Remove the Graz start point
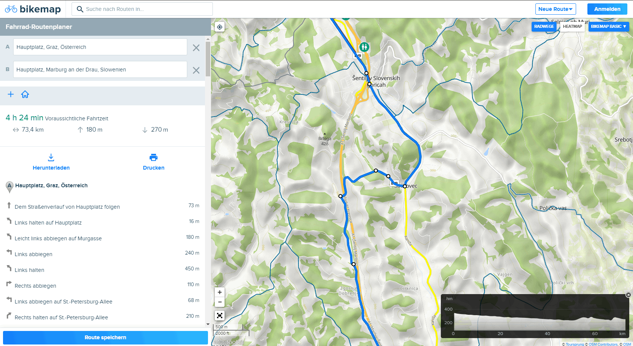The height and width of the screenshot is (346, 633). coord(196,48)
